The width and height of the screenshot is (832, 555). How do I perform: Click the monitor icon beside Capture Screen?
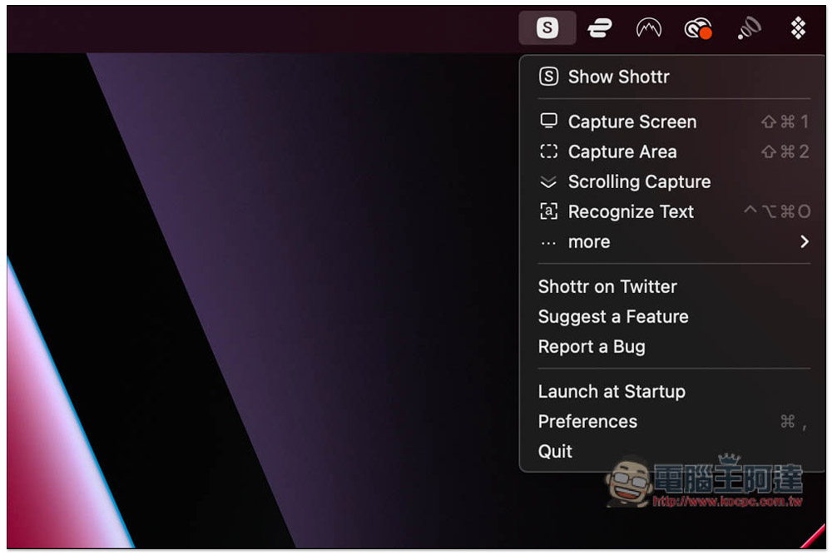(548, 121)
